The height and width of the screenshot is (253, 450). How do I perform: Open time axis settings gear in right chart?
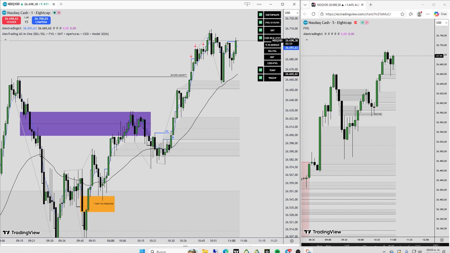click(441, 239)
